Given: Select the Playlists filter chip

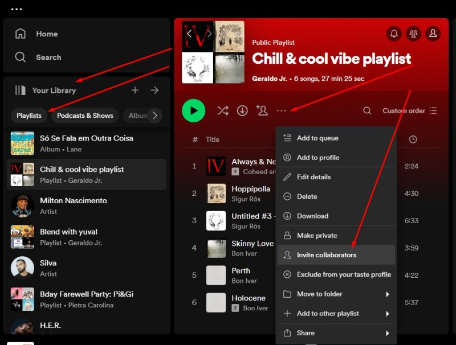Looking at the screenshot, I should 28,116.
